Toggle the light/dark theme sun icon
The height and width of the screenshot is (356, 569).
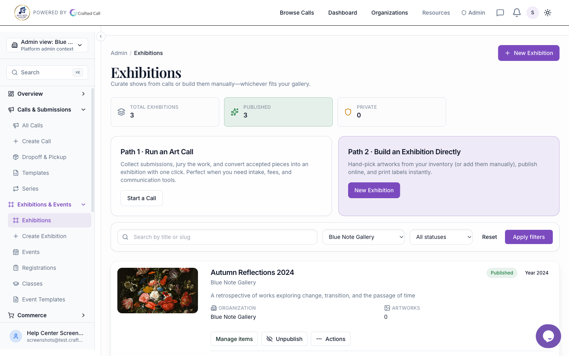(x=548, y=13)
